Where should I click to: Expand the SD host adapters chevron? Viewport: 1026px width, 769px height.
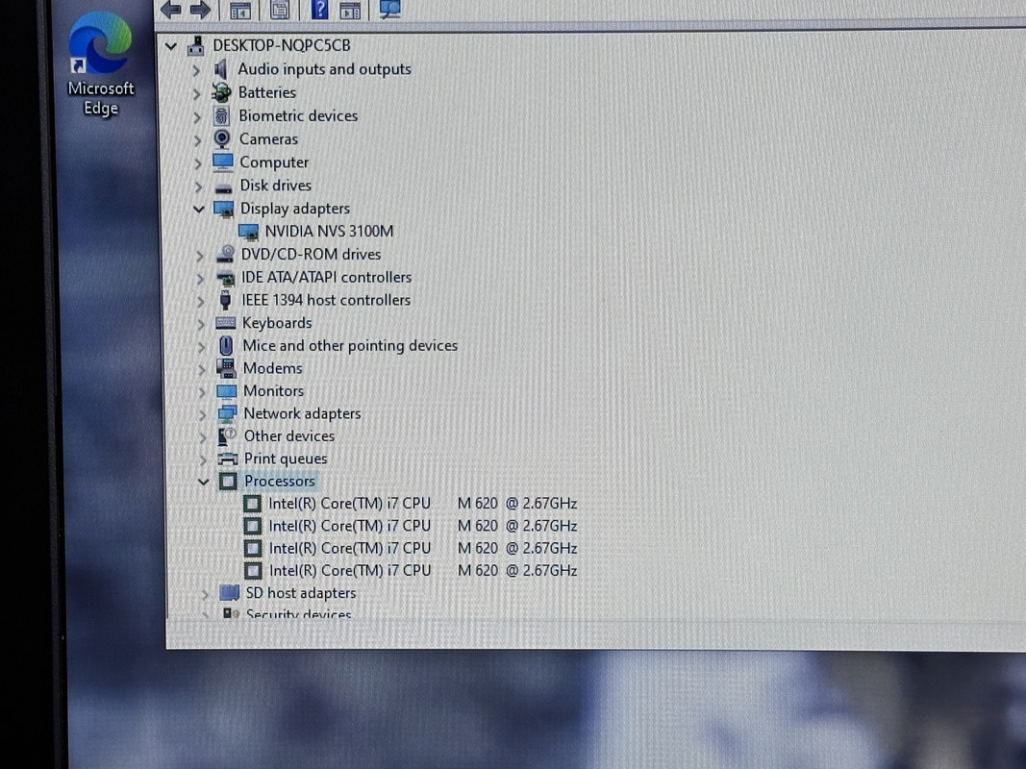click(x=205, y=594)
